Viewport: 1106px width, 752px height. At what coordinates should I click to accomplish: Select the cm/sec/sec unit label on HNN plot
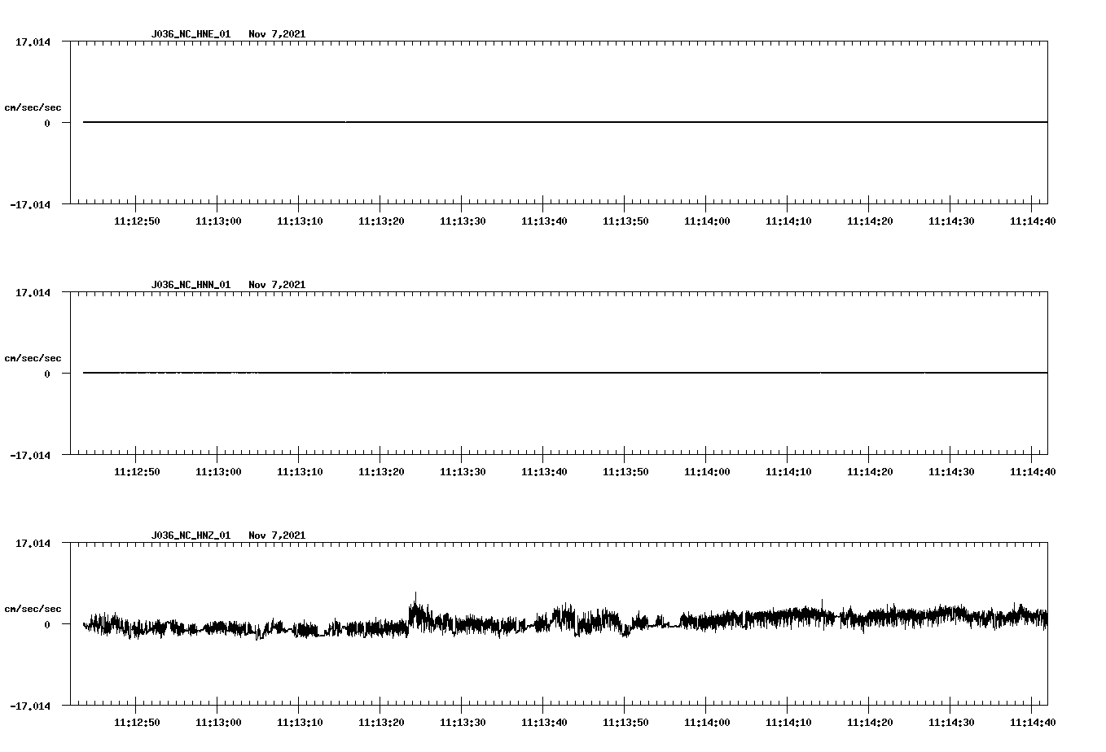tap(33, 358)
